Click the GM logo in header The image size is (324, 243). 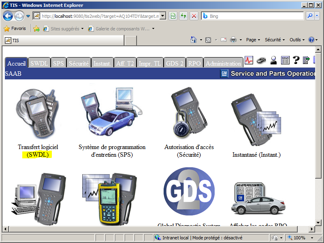click(x=224, y=73)
